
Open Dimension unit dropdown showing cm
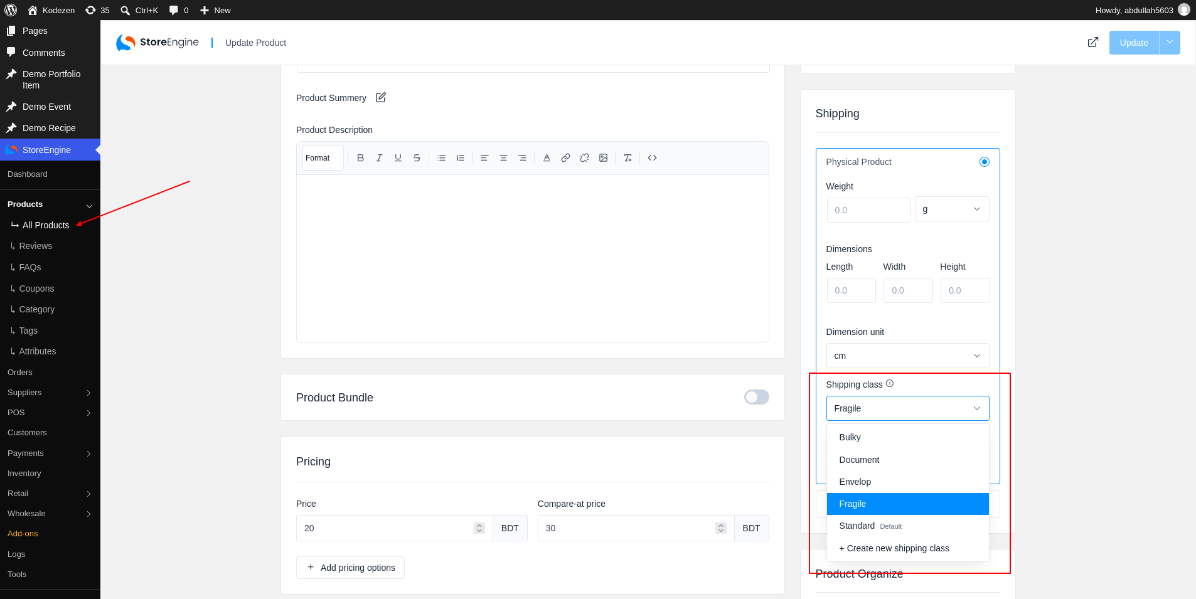(907, 356)
